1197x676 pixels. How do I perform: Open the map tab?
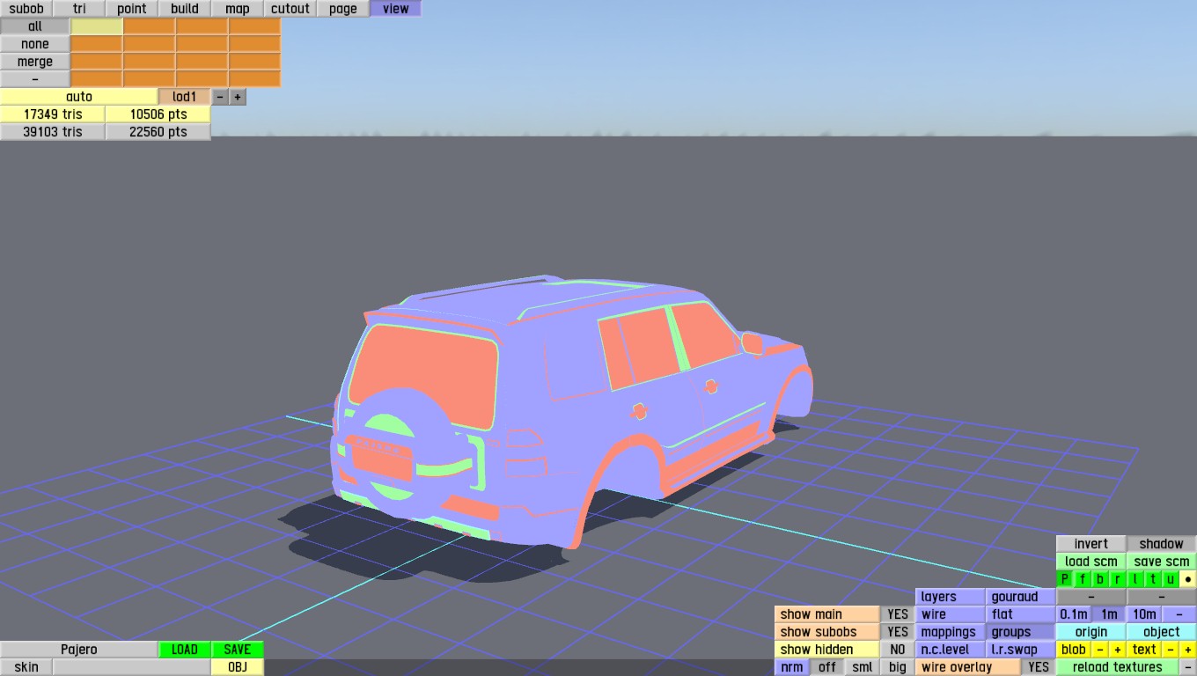pos(238,9)
